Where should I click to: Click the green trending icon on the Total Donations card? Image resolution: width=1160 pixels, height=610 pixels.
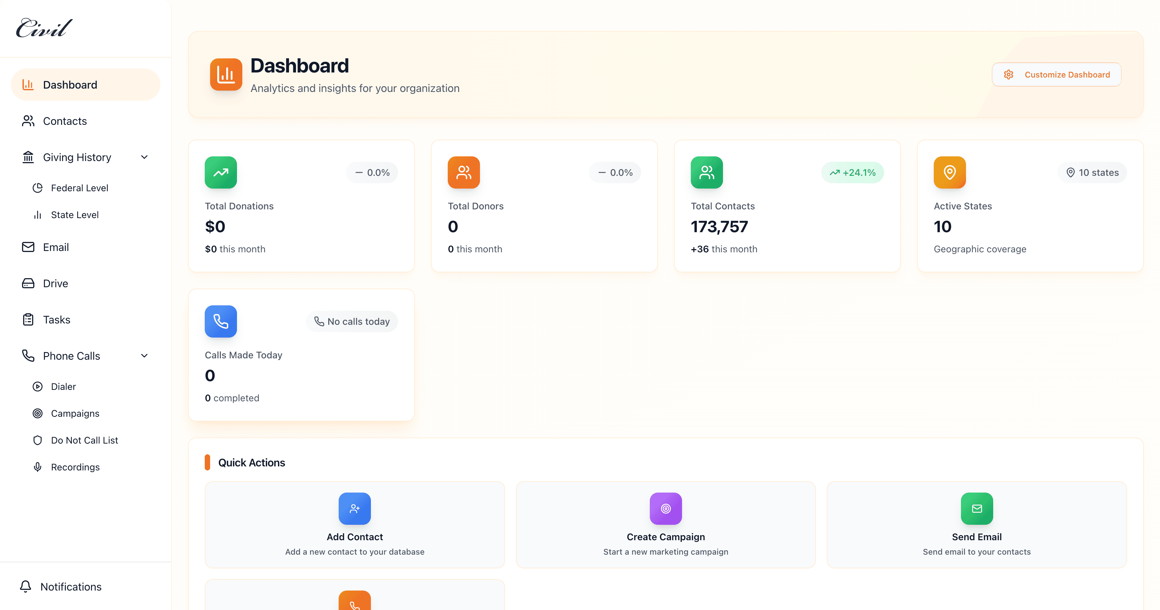(x=221, y=172)
